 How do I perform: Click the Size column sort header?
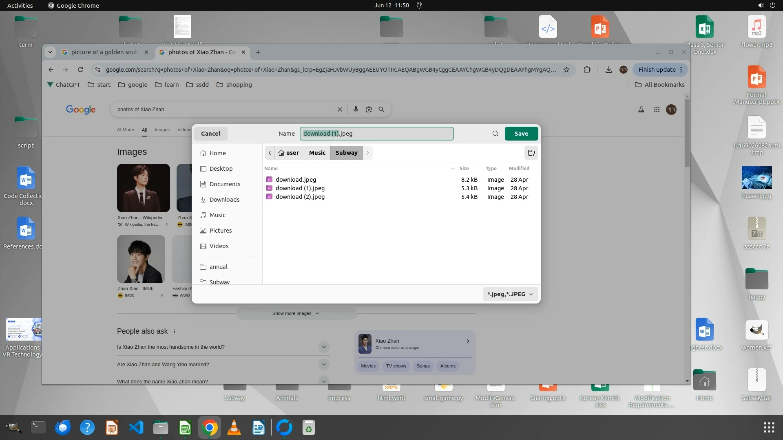point(464,168)
